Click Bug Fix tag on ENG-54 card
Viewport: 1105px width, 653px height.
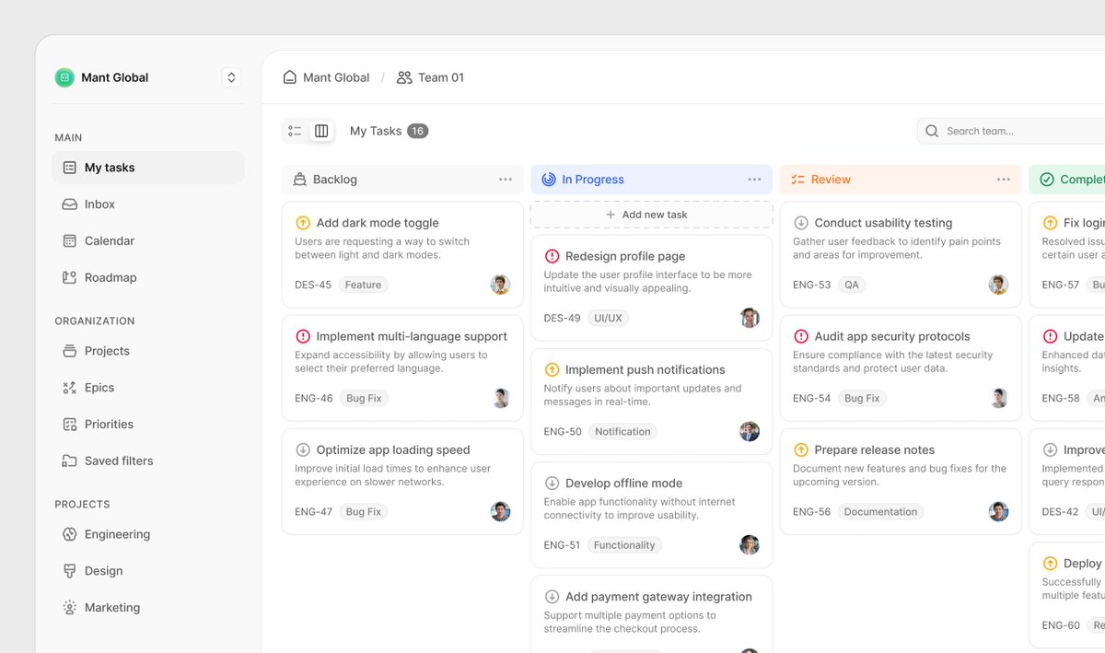(x=862, y=399)
